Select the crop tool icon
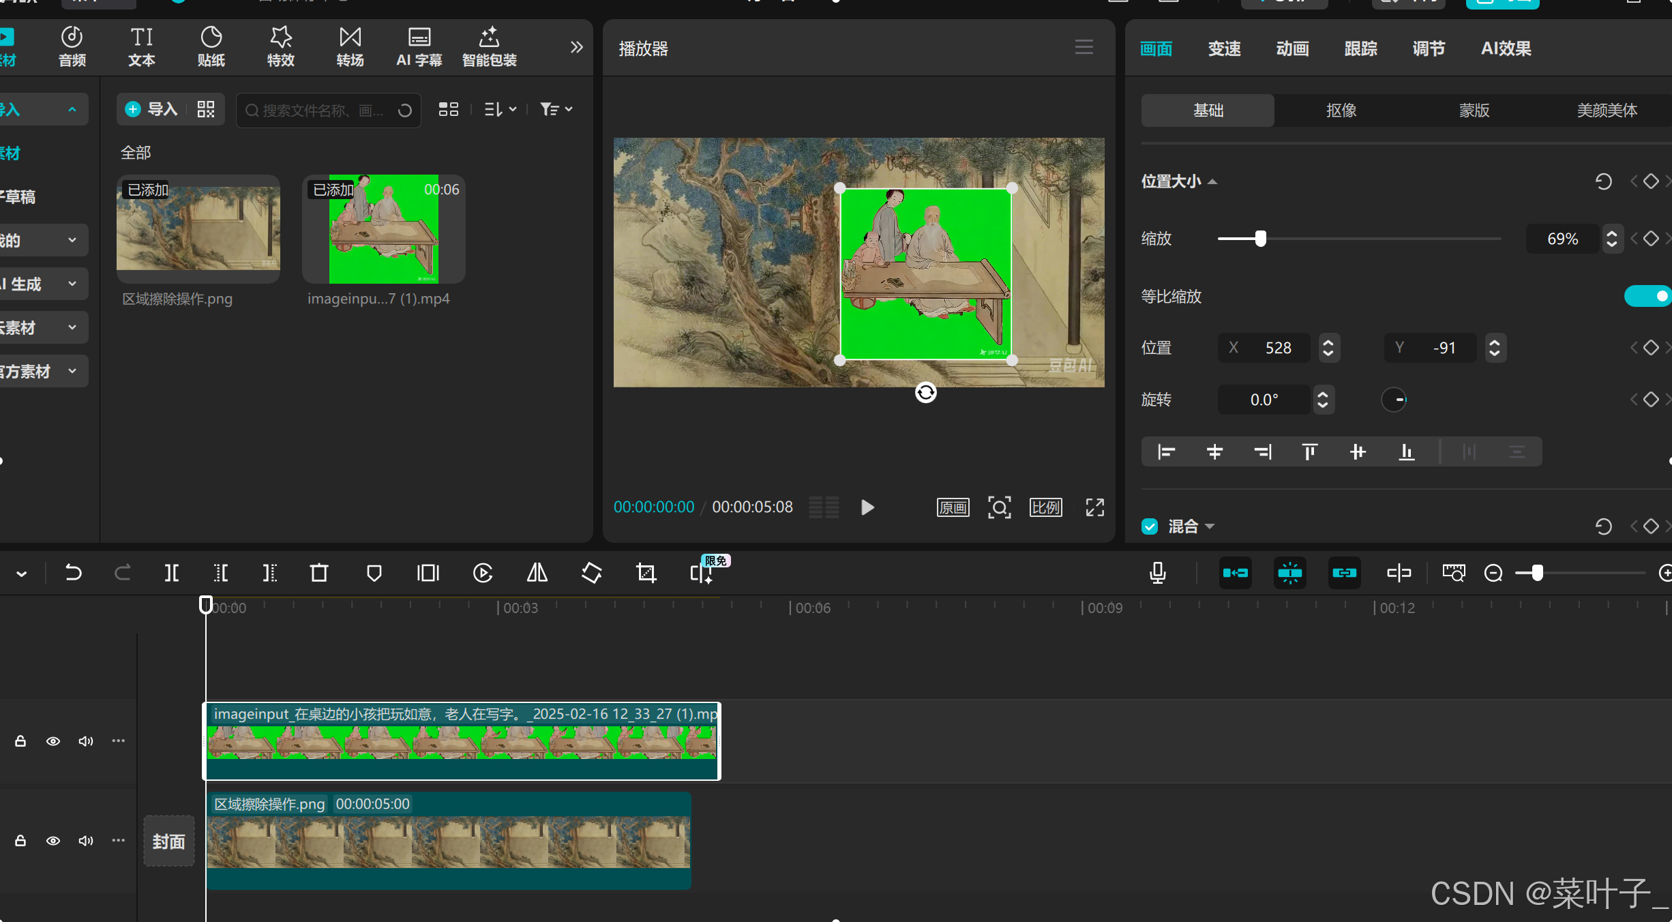 [646, 573]
